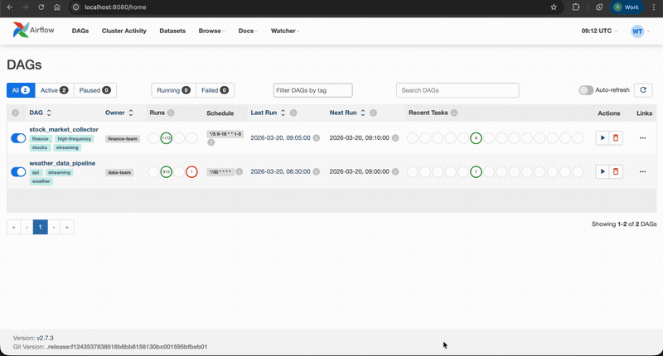Expand the Browse dropdown menu
This screenshot has width=663, height=356.
[x=211, y=31]
